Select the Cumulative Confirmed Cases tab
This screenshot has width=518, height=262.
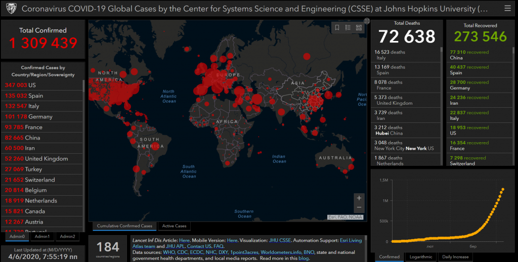click(x=124, y=226)
